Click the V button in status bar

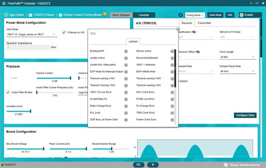click(153, 165)
